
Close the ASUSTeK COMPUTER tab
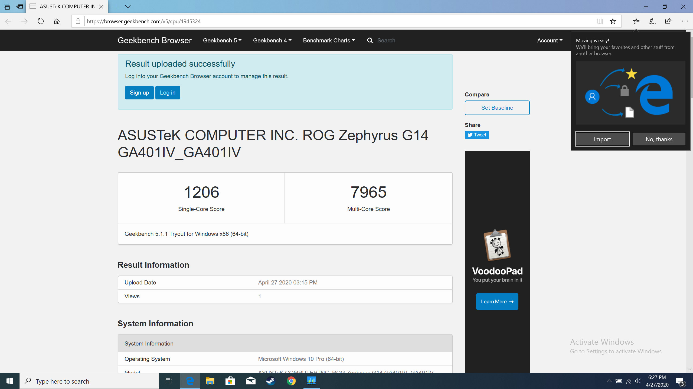101,7
